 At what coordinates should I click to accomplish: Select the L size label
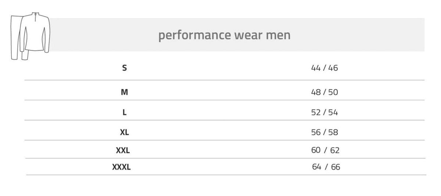point(125,112)
